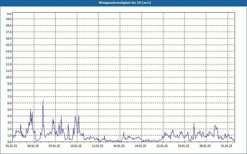Click the chart title 'Windgeschwindigkeit bis 20 [m/s]'

tap(125, 3)
